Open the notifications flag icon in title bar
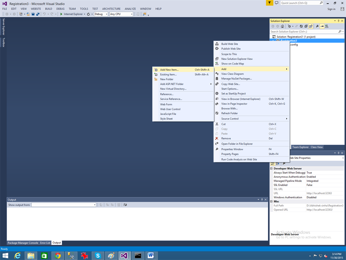 click(x=269, y=3)
